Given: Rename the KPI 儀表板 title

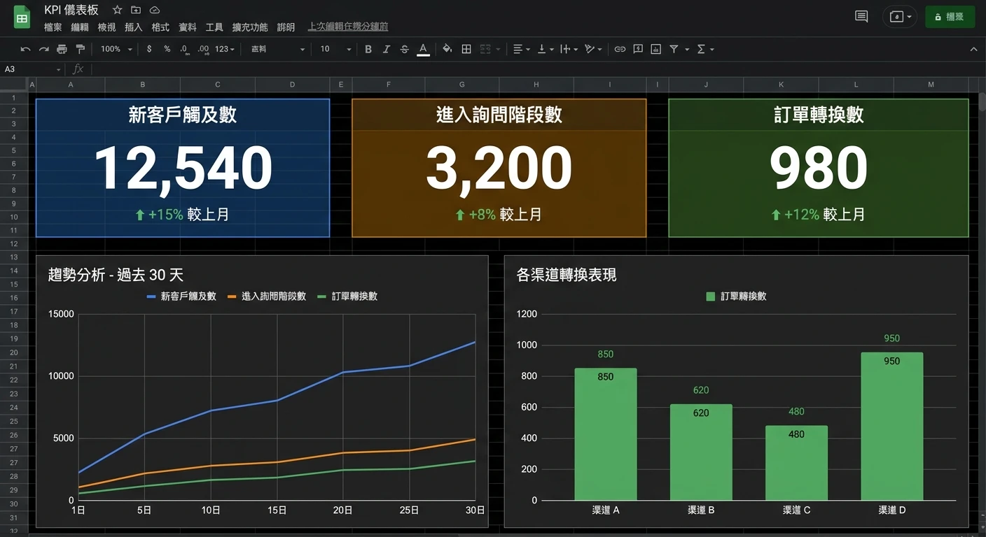Looking at the screenshot, I should point(71,10).
